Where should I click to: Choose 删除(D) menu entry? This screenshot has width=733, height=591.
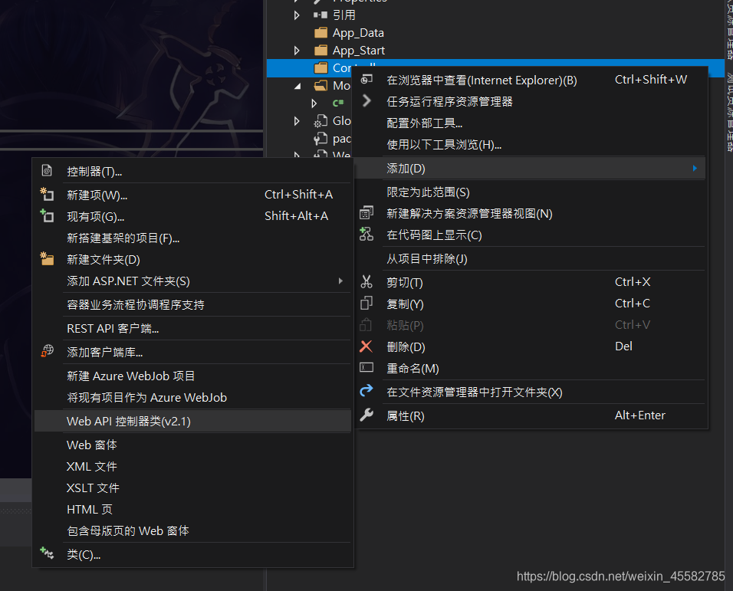(530, 346)
